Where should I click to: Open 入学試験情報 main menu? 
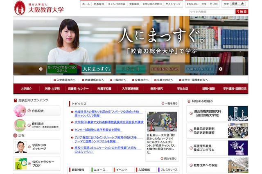tap(130, 89)
